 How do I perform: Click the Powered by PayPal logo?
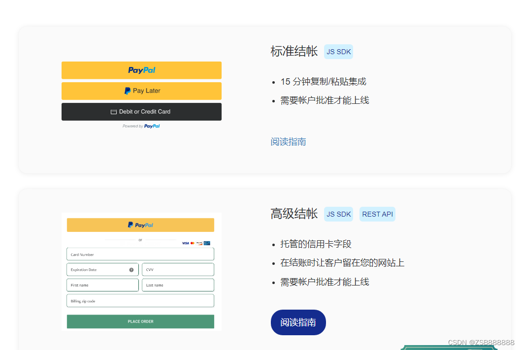point(141,126)
